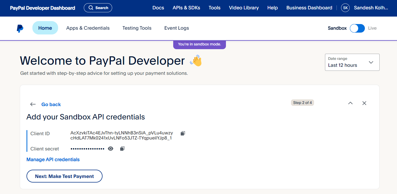The width and height of the screenshot is (397, 194).
Task: Switch to Event Logs tab
Action: point(177,28)
